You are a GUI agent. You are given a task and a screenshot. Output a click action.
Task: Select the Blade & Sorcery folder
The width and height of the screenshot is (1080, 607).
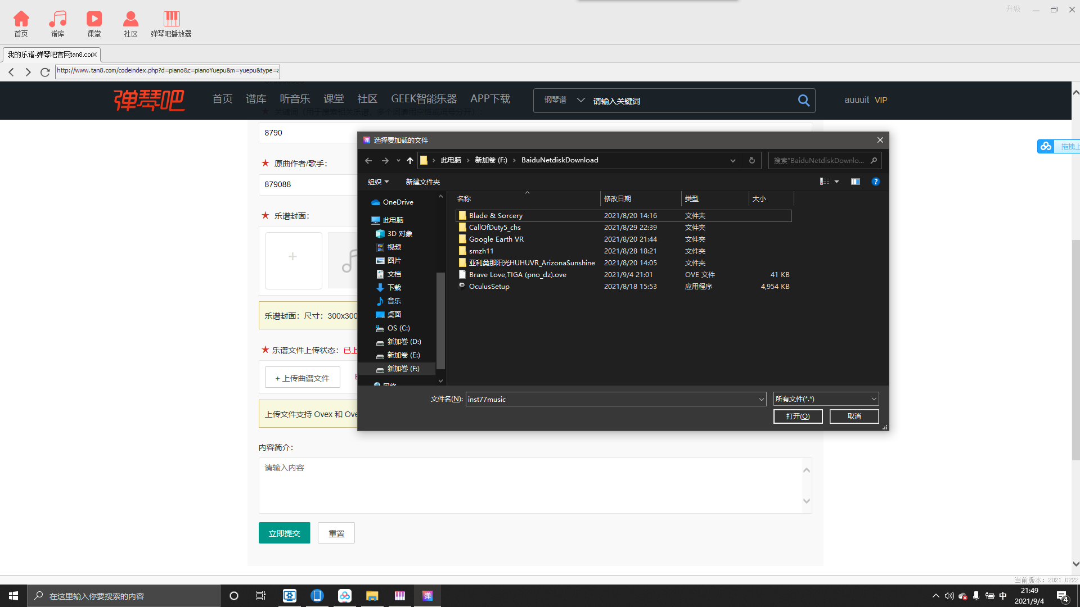pos(623,216)
